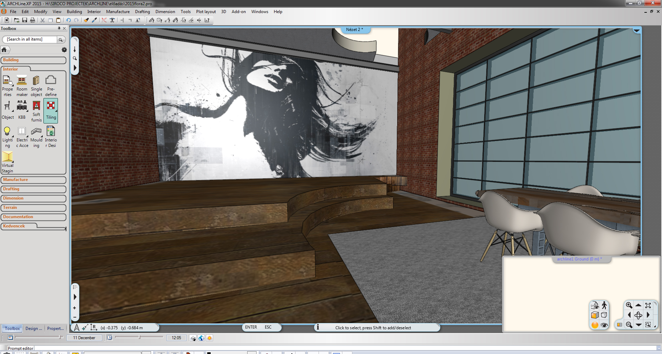Image resolution: width=662 pixels, height=354 pixels.
Task: Toggle walk mode person icon
Action: point(604,305)
